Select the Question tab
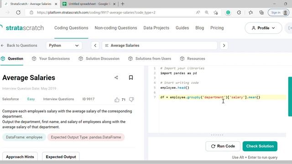292x164 pixels. click(x=12, y=59)
